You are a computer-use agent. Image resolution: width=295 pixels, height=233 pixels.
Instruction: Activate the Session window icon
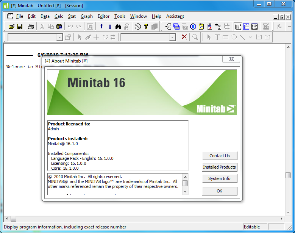click(238, 27)
